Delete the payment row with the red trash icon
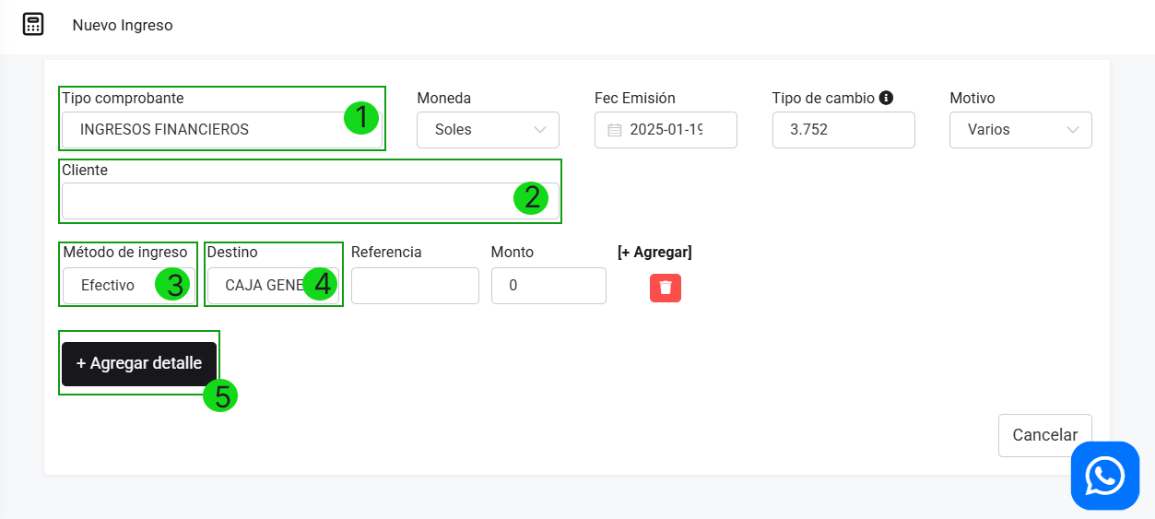Image resolution: width=1155 pixels, height=519 pixels. [666, 288]
